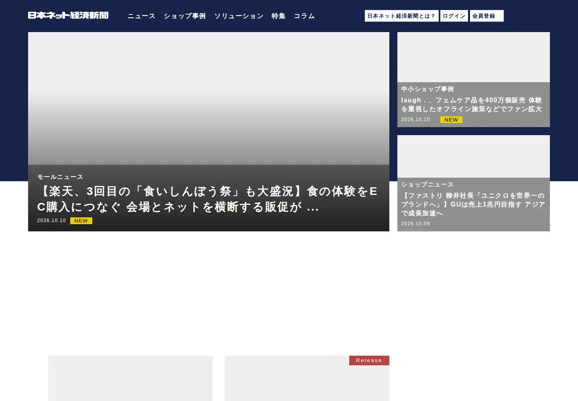Open the コラム section
578x401 pixels.
click(x=304, y=16)
